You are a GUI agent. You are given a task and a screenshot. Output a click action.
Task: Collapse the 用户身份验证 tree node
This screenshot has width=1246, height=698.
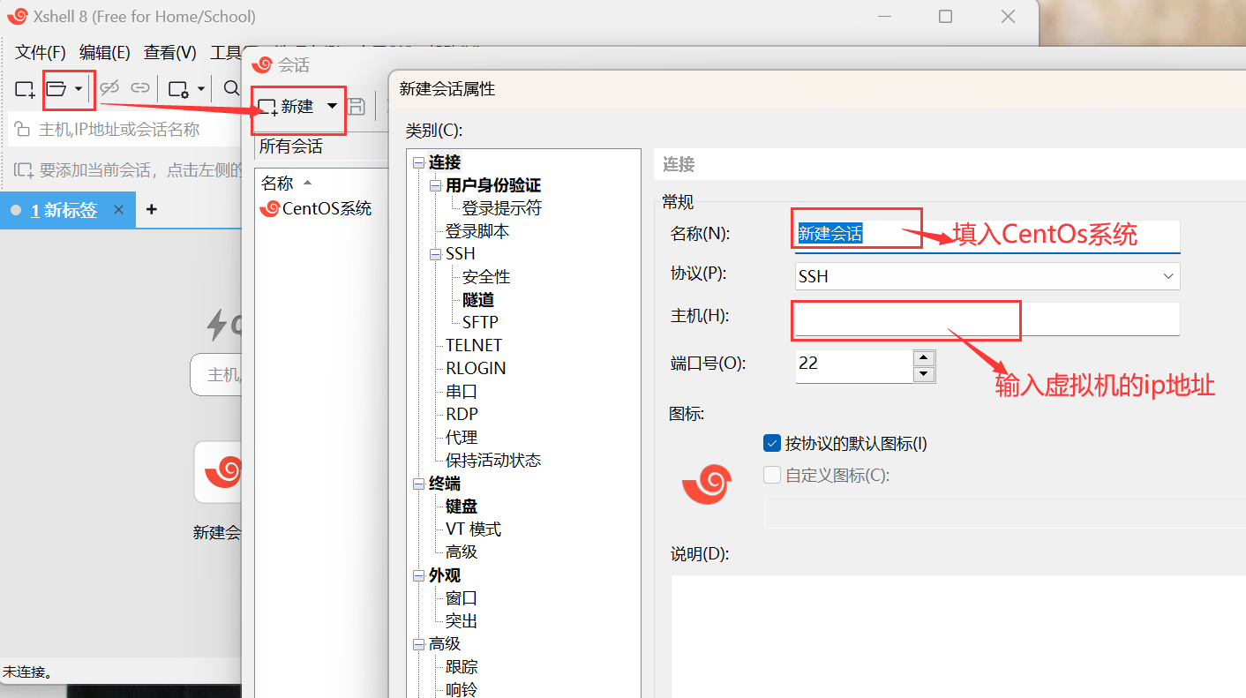point(435,185)
